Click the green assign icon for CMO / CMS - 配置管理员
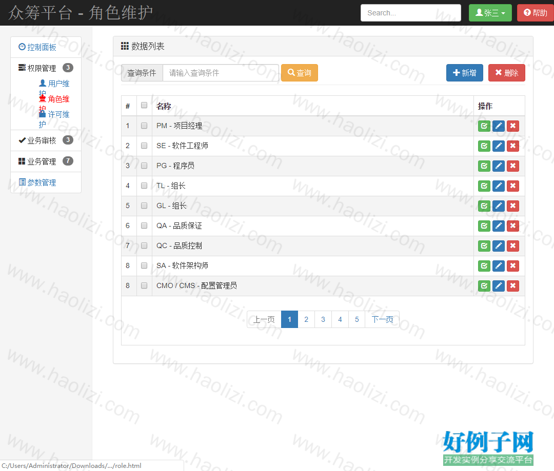Viewport: 554px width, 471px height. click(x=484, y=285)
